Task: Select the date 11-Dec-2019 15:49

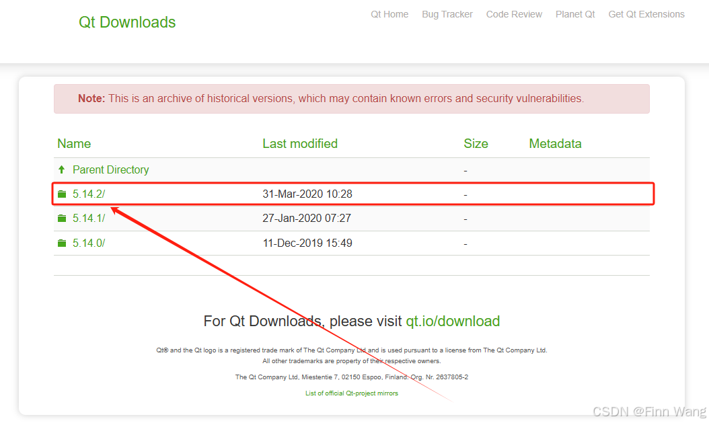Action: click(307, 243)
